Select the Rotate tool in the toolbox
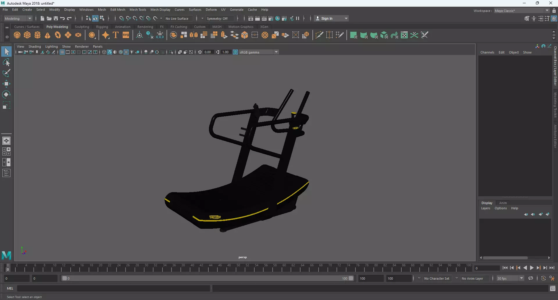Viewport: 558px width, 300px height. tap(6, 94)
